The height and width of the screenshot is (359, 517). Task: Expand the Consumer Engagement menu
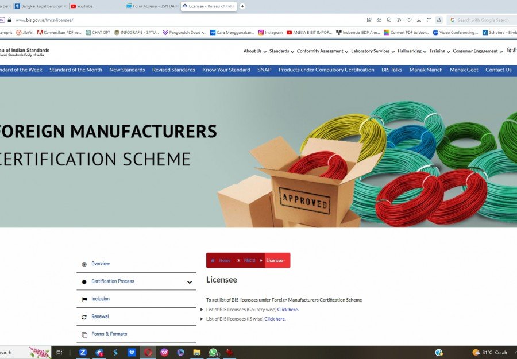[x=477, y=51]
